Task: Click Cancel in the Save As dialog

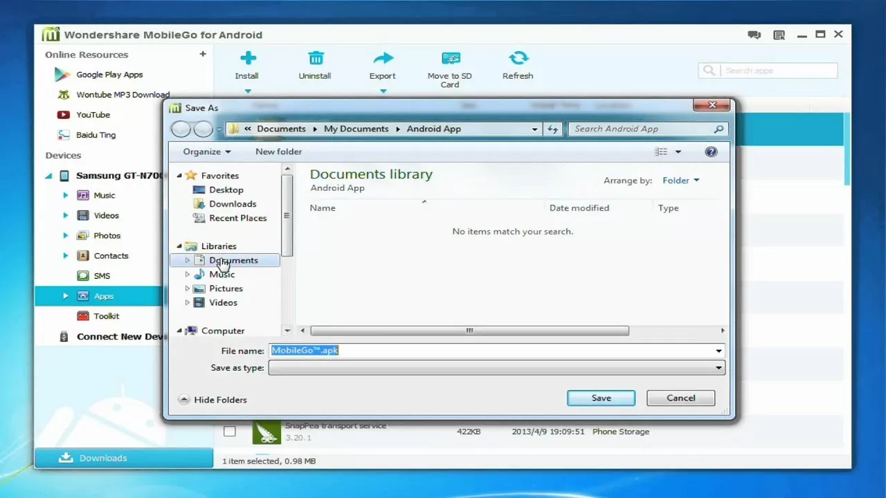Action: coord(680,398)
